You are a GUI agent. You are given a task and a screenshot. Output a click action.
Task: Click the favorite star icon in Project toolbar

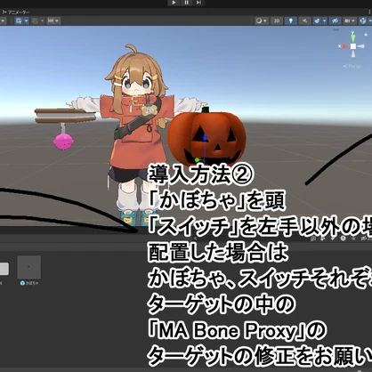[x=353, y=239]
